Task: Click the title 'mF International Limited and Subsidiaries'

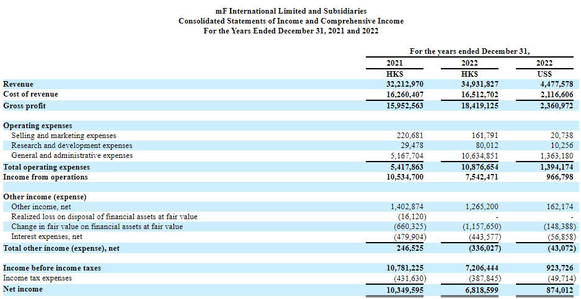Action: tap(291, 12)
